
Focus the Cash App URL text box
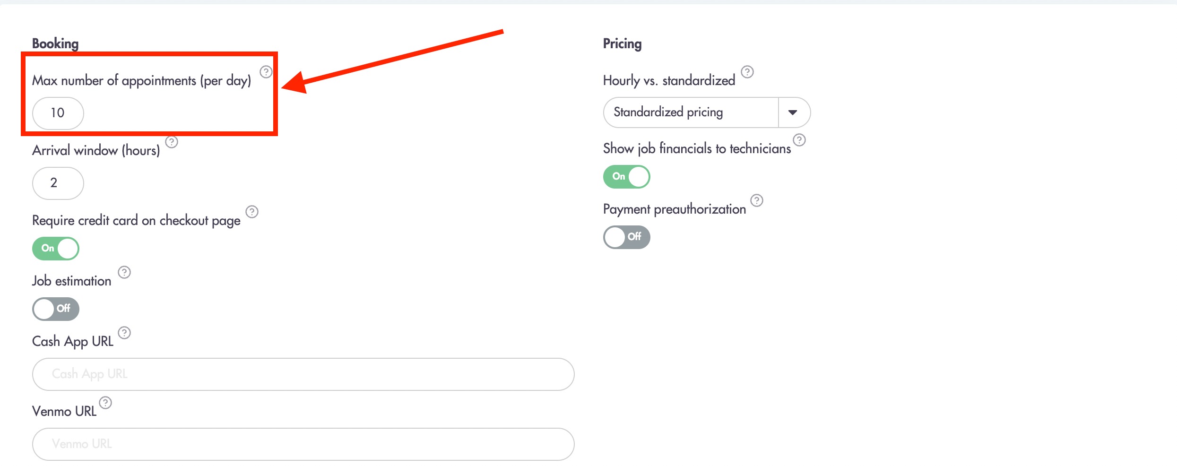point(303,374)
